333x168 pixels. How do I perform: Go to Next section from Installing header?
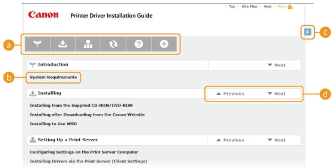point(277,94)
